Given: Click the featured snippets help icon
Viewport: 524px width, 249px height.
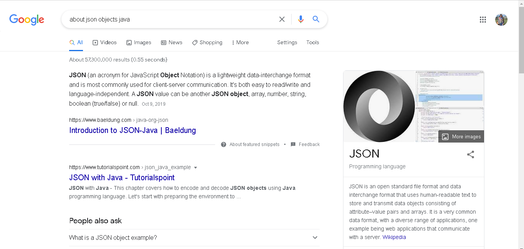Looking at the screenshot, I should coord(224,144).
